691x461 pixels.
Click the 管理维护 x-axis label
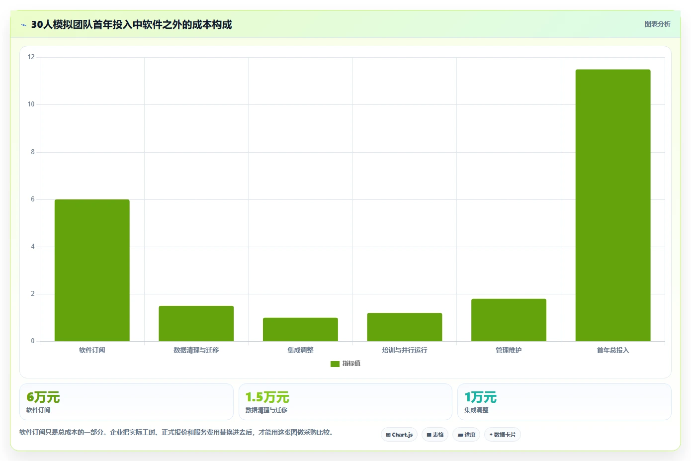tap(509, 350)
